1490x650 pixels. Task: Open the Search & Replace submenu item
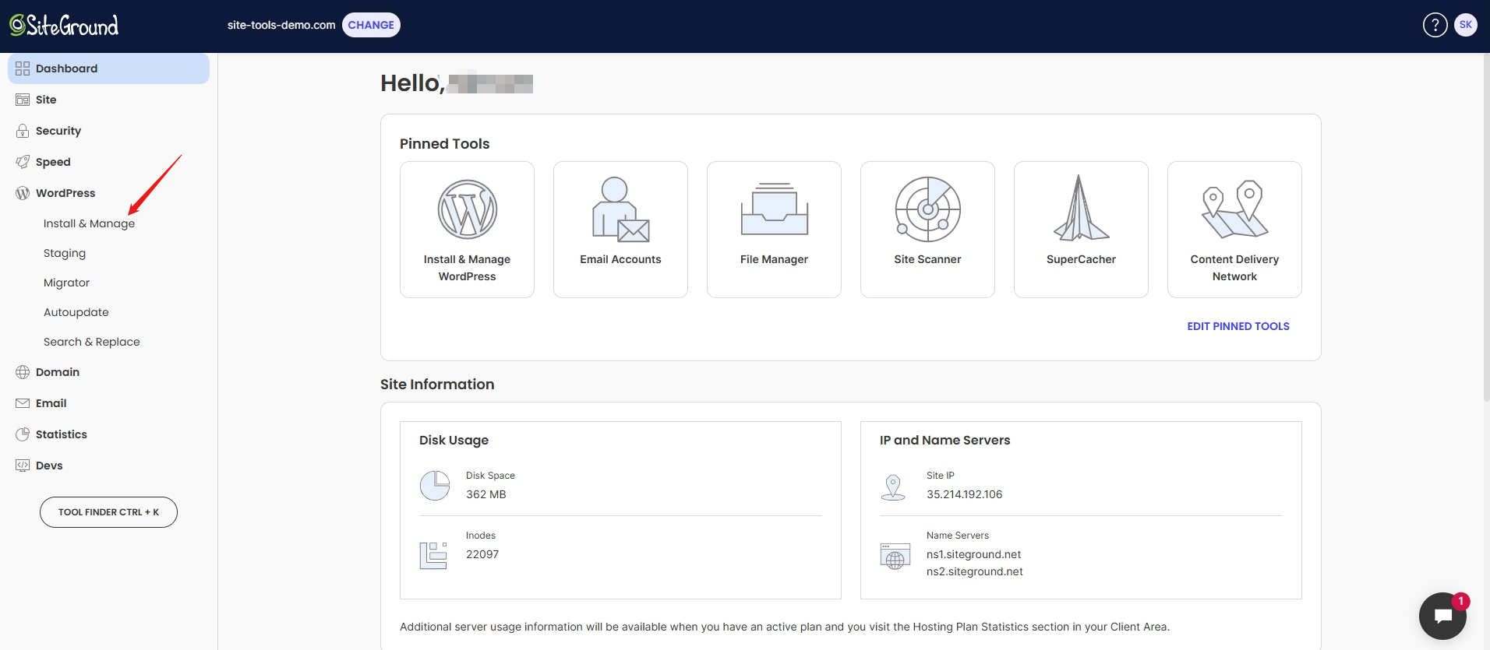tap(92, 342)
